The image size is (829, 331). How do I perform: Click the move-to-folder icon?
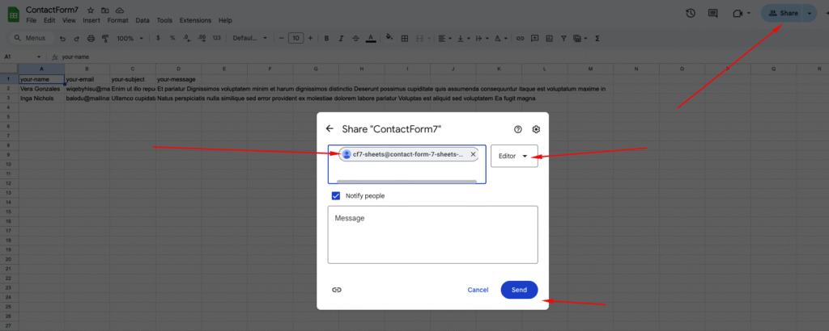105,10
